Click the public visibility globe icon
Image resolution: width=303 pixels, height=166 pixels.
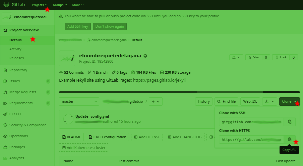145,56
